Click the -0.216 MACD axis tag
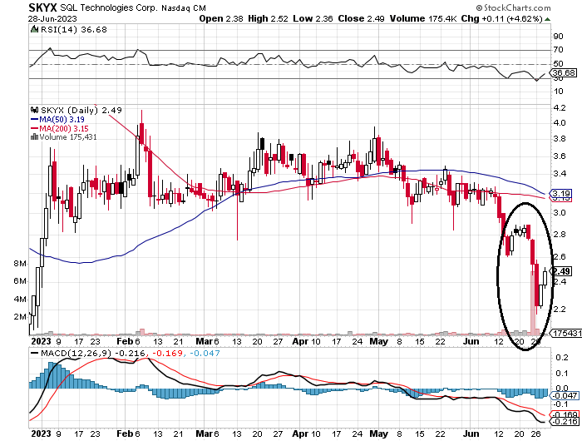Image resolution: width=582 pixels, height=441 pixels. (x=565, y=421)
